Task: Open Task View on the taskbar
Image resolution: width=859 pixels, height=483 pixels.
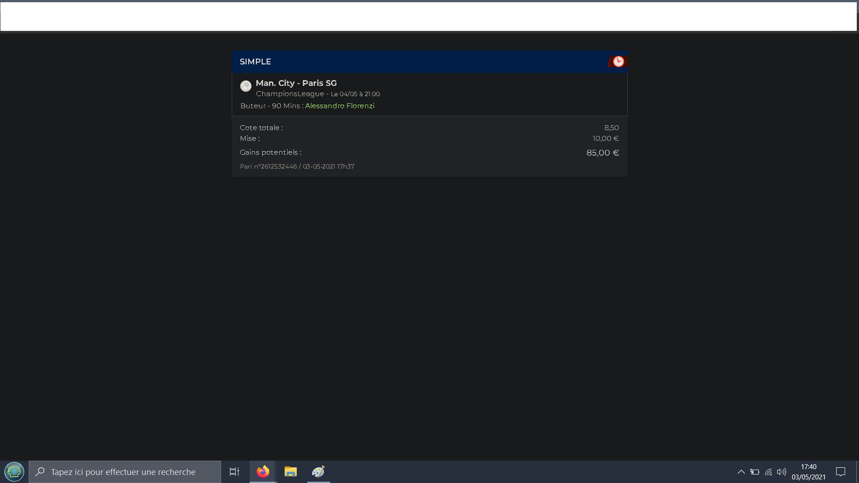Action: [x=234, y=472]
